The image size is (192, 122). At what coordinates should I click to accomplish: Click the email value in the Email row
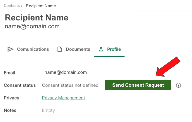[65, 72]
